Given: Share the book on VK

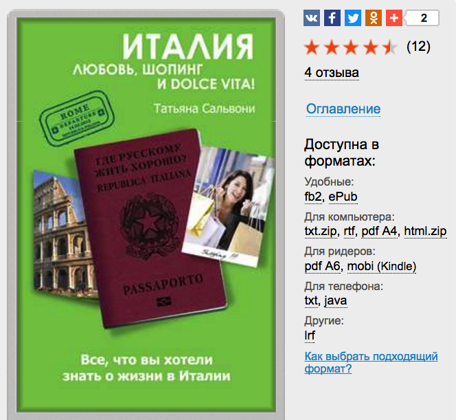Looking at the screenshot, I should tap(312, 18).
